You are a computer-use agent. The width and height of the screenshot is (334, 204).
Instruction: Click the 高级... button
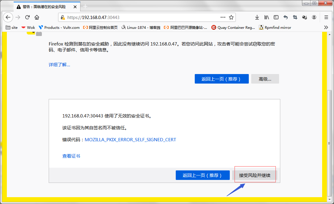(265, 79)
